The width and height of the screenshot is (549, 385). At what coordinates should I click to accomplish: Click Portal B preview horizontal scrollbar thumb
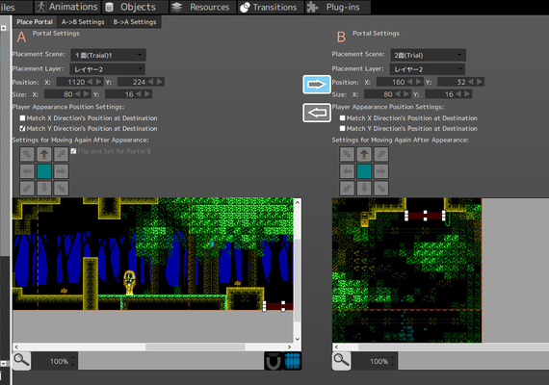[x=454, y=346]
